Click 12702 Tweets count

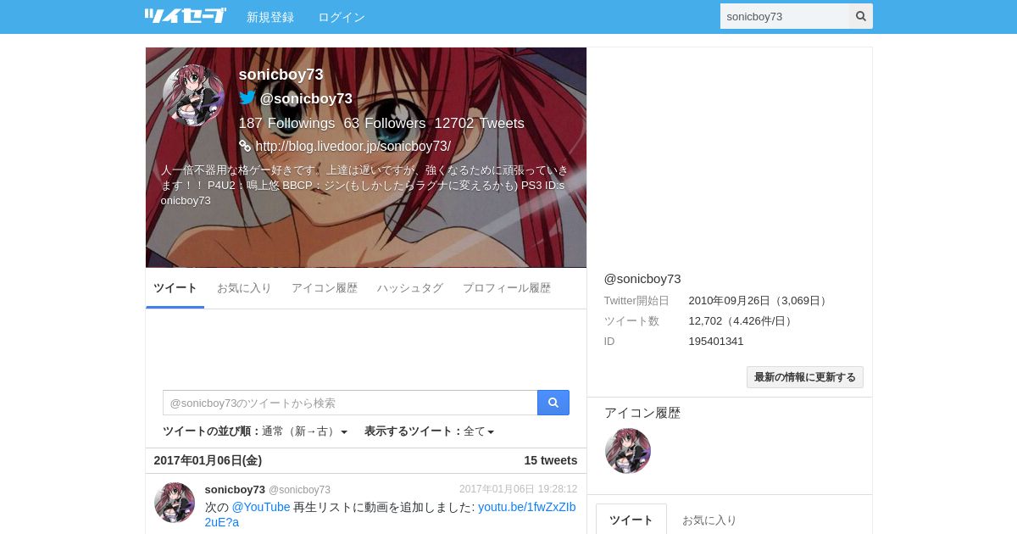(480, 123)
